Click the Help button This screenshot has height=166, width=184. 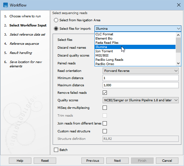point(20,160)
